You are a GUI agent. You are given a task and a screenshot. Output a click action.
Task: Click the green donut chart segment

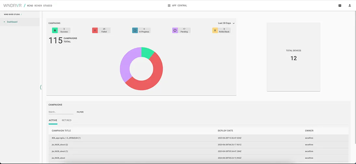pyautogui.click(x=147, y=53)
